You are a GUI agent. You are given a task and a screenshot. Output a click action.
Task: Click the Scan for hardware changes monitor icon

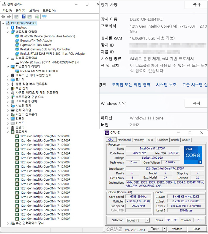click(x=44, y=16)
